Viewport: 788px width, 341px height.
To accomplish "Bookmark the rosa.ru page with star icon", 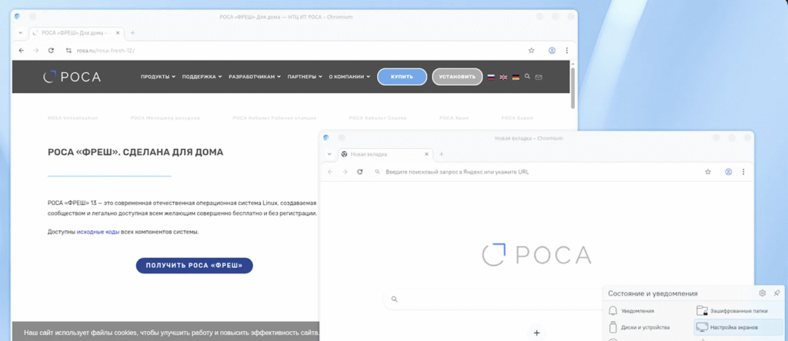I will click(x=531, y=51).
